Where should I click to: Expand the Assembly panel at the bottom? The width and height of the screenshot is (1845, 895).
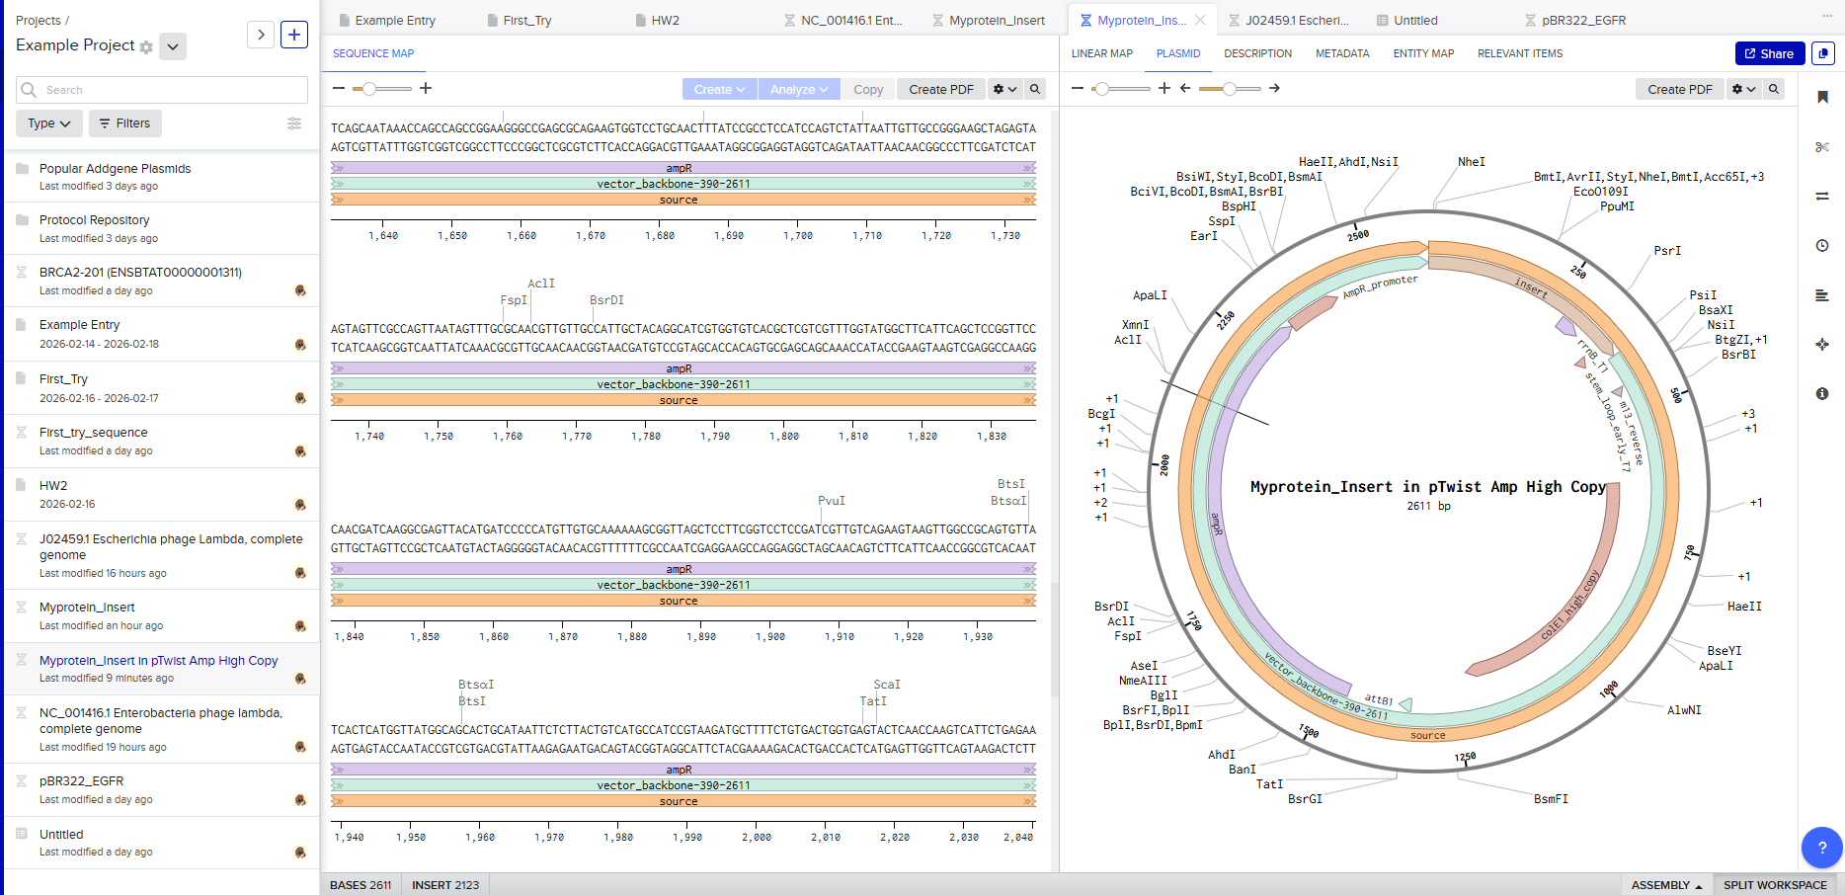(x=1666, y=885)
